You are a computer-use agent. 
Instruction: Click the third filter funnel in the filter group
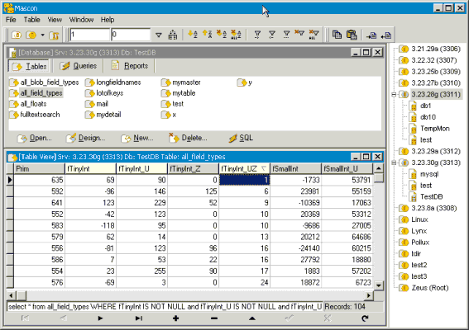tap(286, 35)
